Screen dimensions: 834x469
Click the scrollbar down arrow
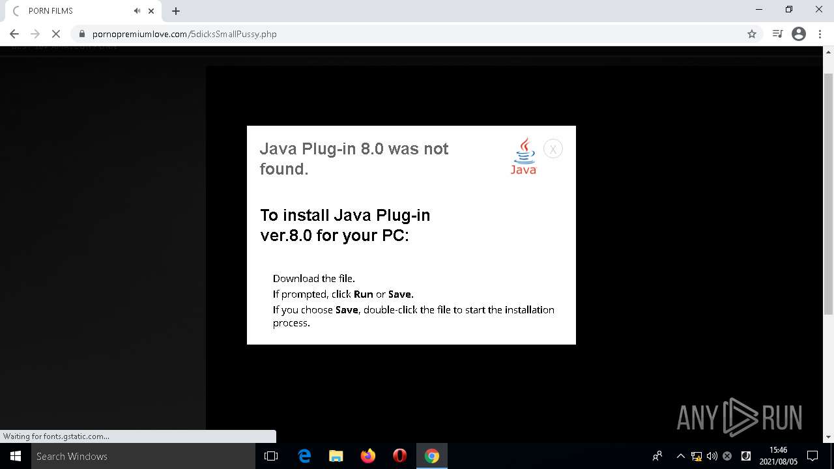pyautogui.click(x=829, y=437)
